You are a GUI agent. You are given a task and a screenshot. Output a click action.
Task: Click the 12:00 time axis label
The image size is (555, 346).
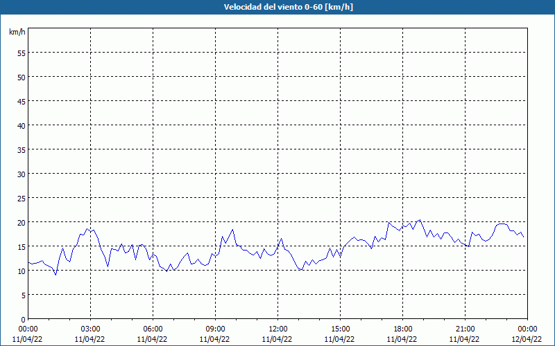(x=278, y=329)
